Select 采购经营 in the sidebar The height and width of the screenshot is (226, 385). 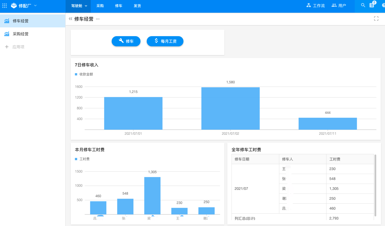pyautogui.click(x=20, y=34)
